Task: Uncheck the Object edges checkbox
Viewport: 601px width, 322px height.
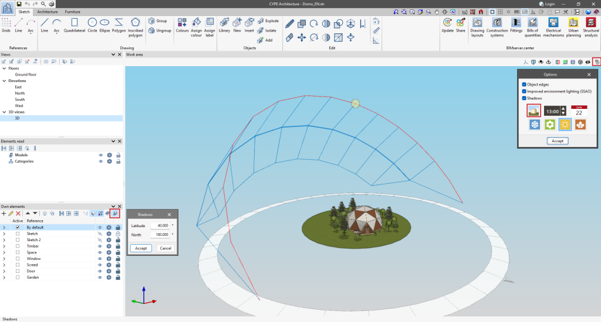Action: coord(524,85)
